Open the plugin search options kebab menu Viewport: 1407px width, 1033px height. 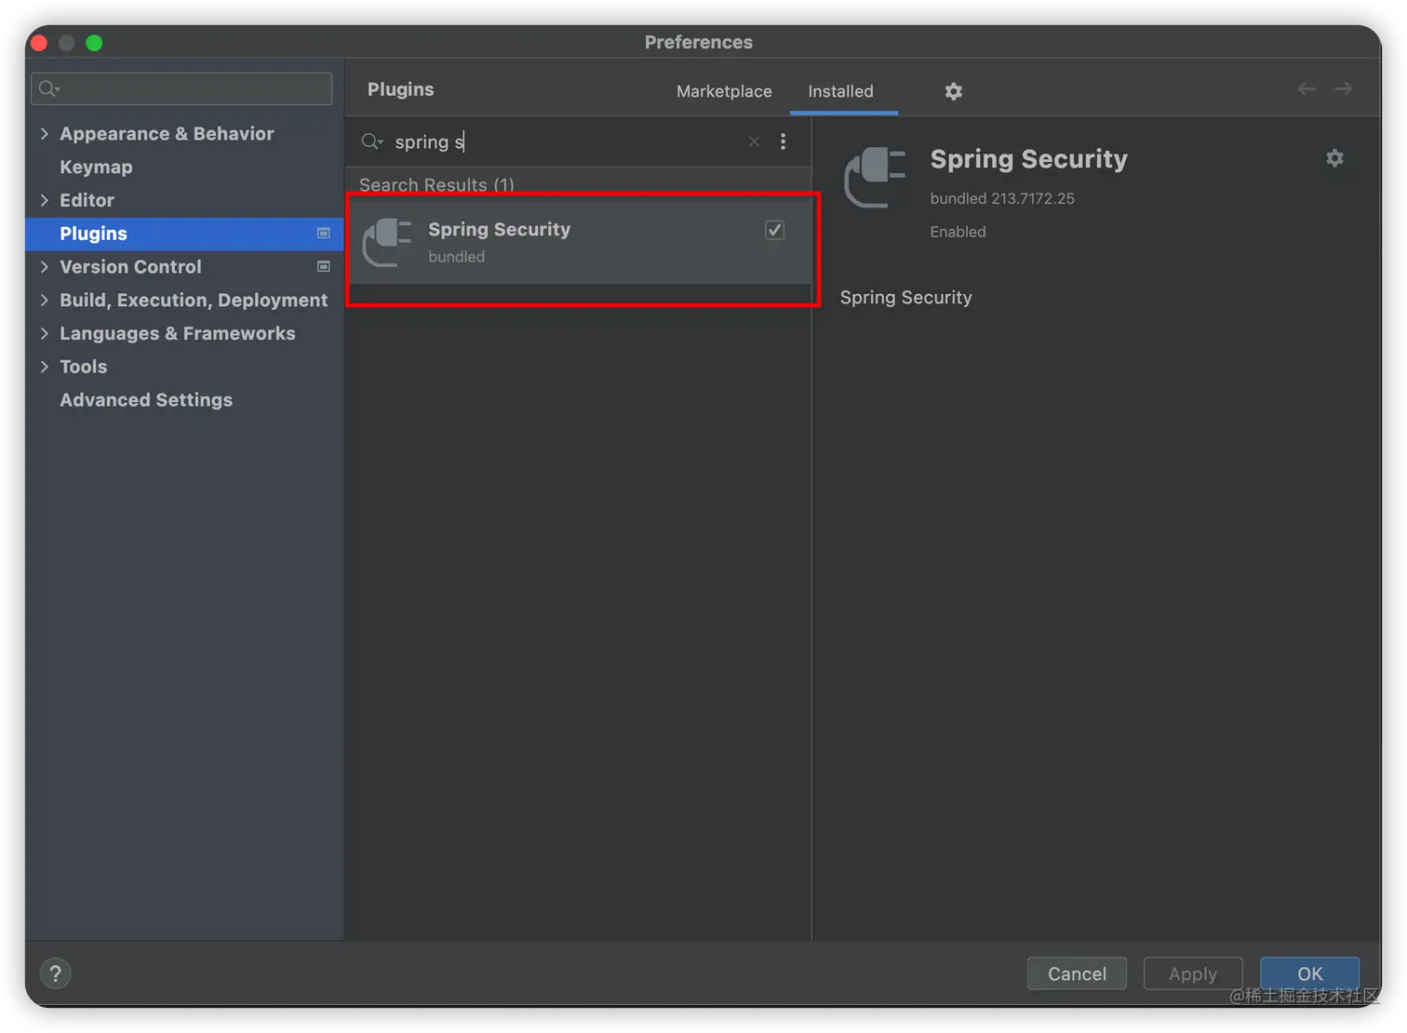(x=783, y=141)
